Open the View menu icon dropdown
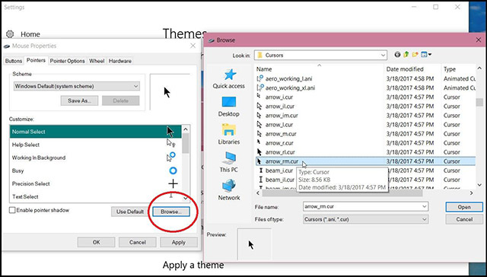 (426, 55)
